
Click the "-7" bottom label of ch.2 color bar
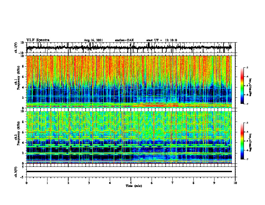pyautogui.click(x=247, y=159)
